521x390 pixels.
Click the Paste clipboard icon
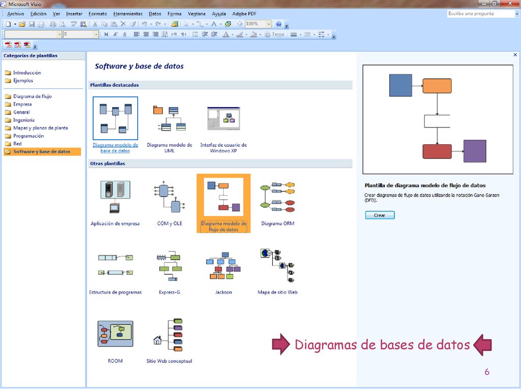click(113, 24)
